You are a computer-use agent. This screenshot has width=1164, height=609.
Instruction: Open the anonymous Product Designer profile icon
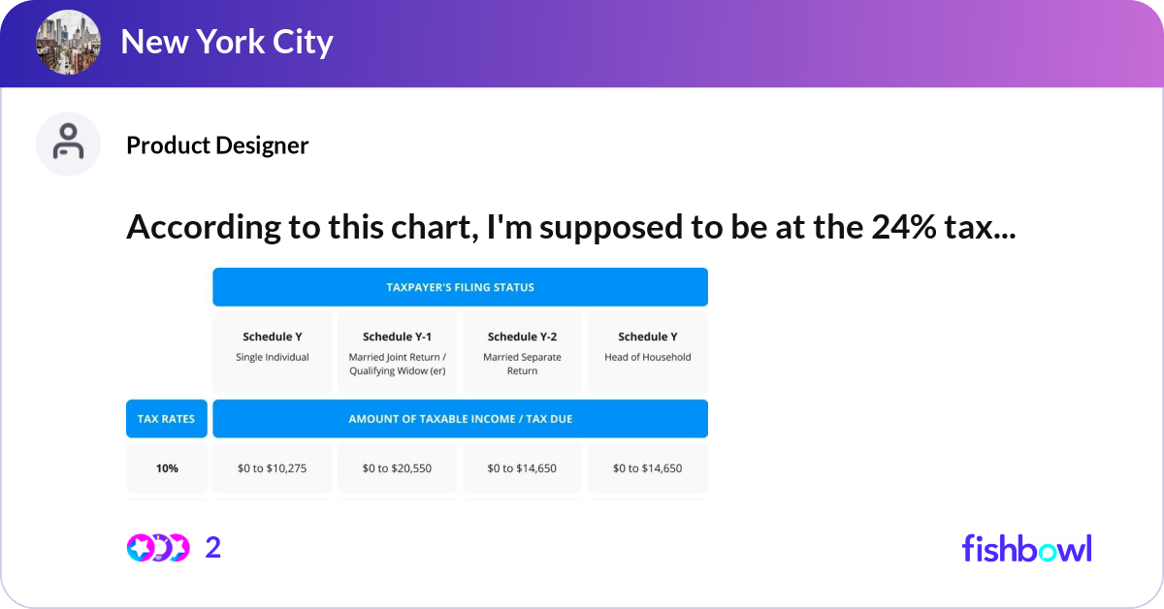68,144
